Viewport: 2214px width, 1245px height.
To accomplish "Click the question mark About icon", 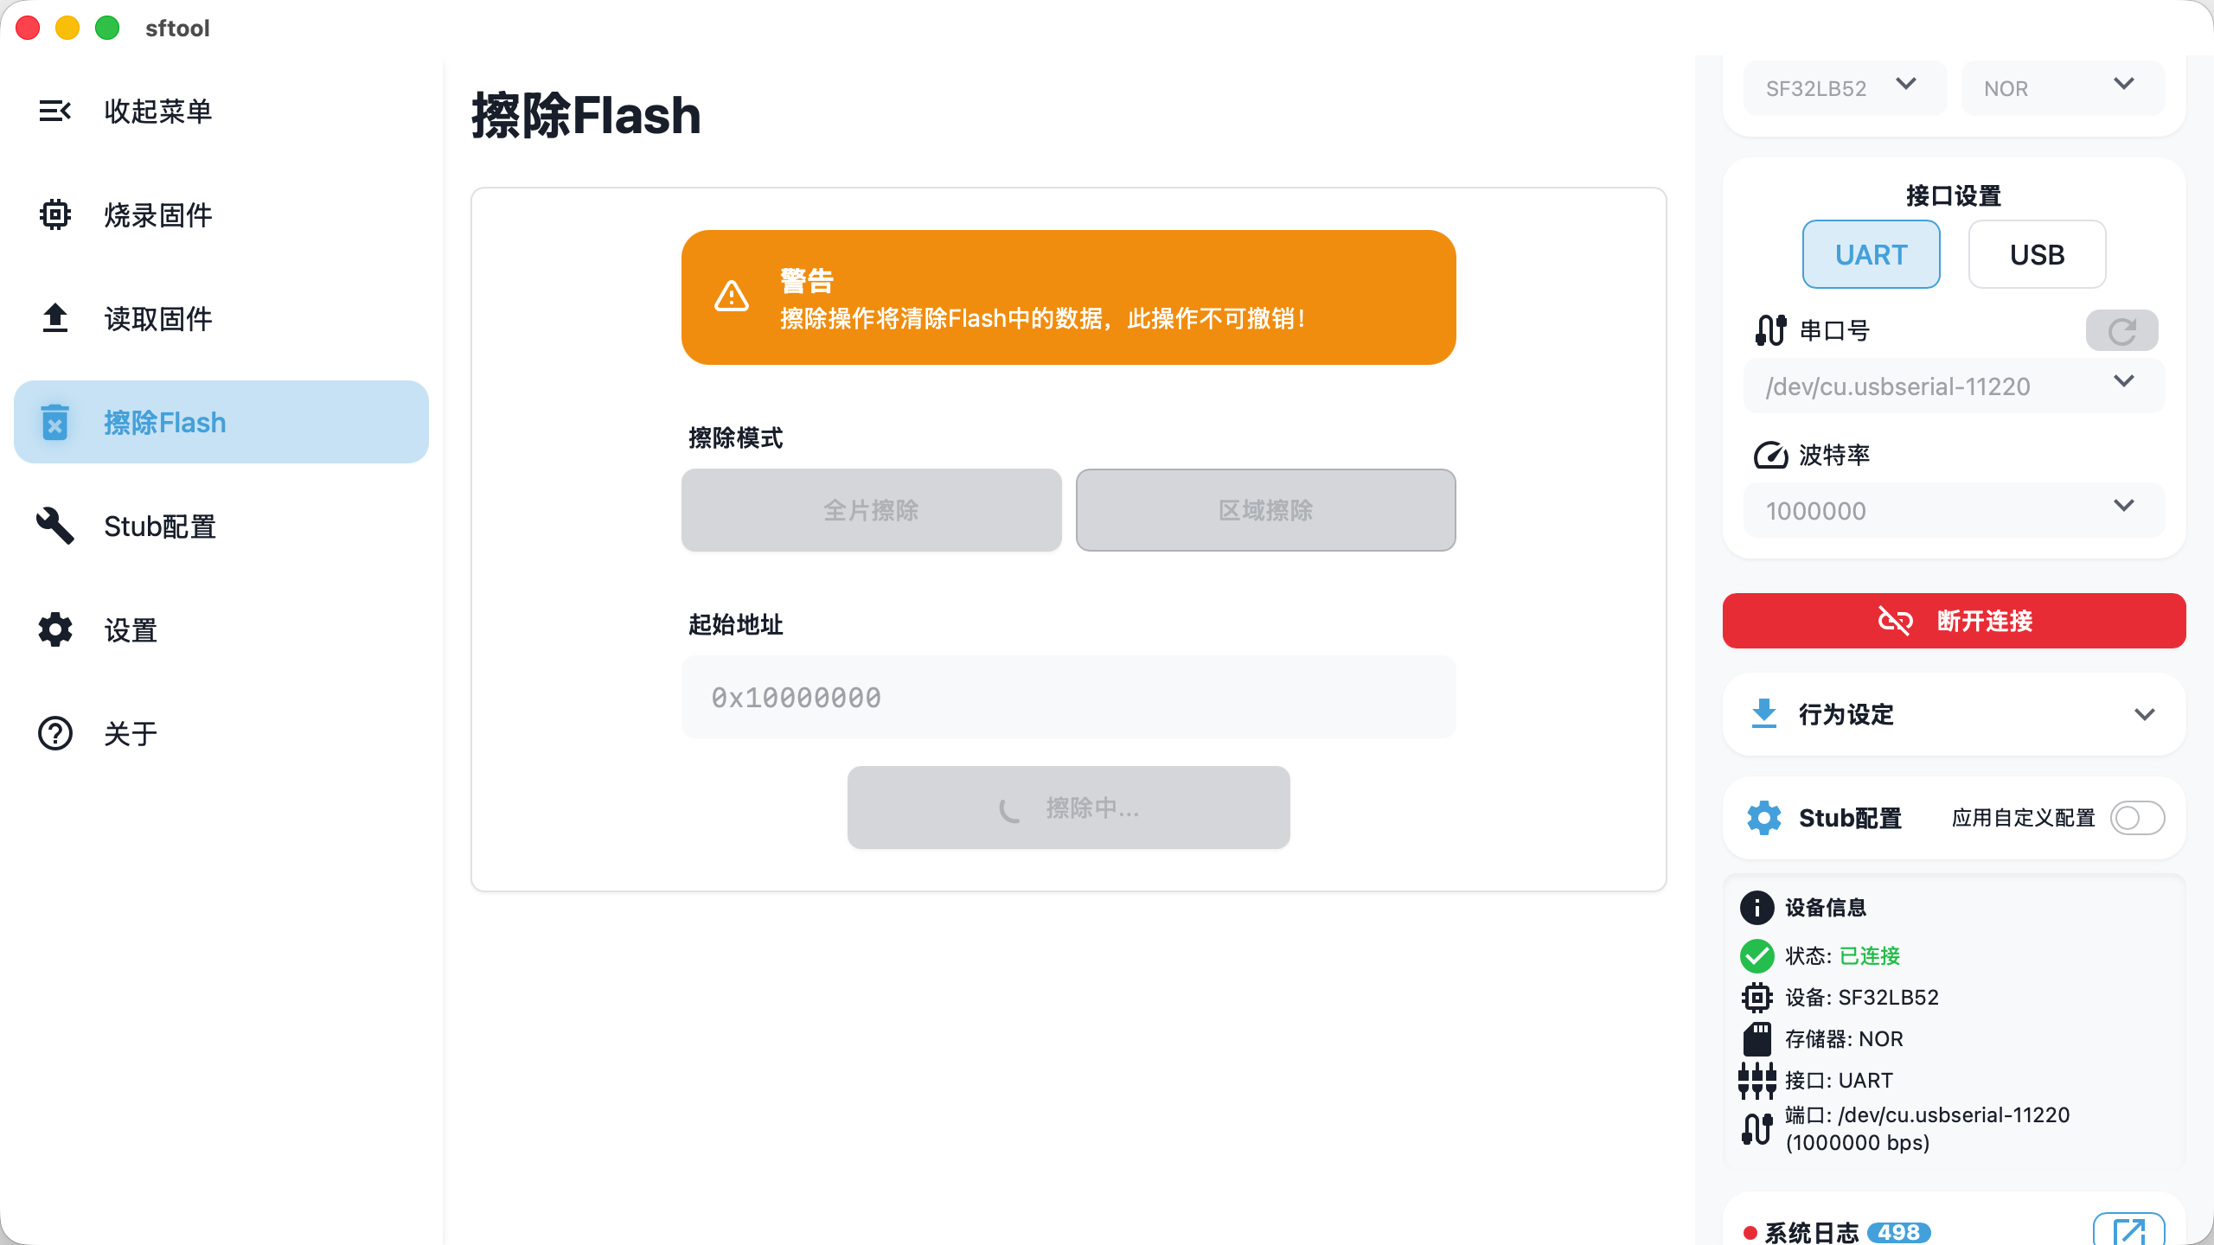I will pyautogui.click(x=55, y=733).
